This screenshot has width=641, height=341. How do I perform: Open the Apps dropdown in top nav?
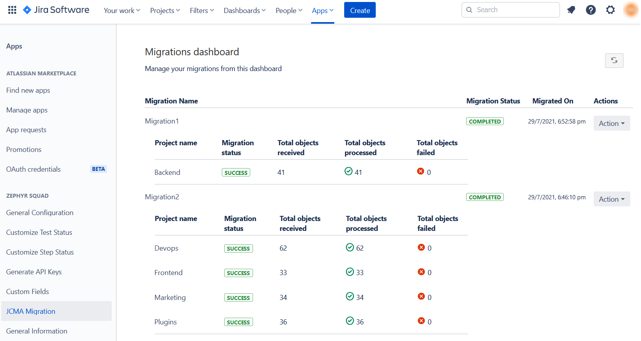click(x=322, y=11)
